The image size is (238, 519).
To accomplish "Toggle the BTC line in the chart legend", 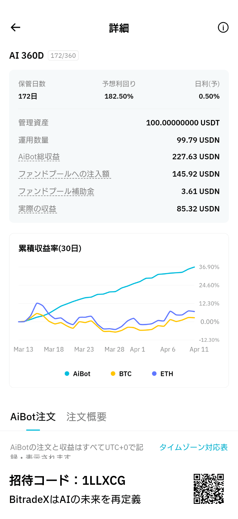I will point(121,374).
